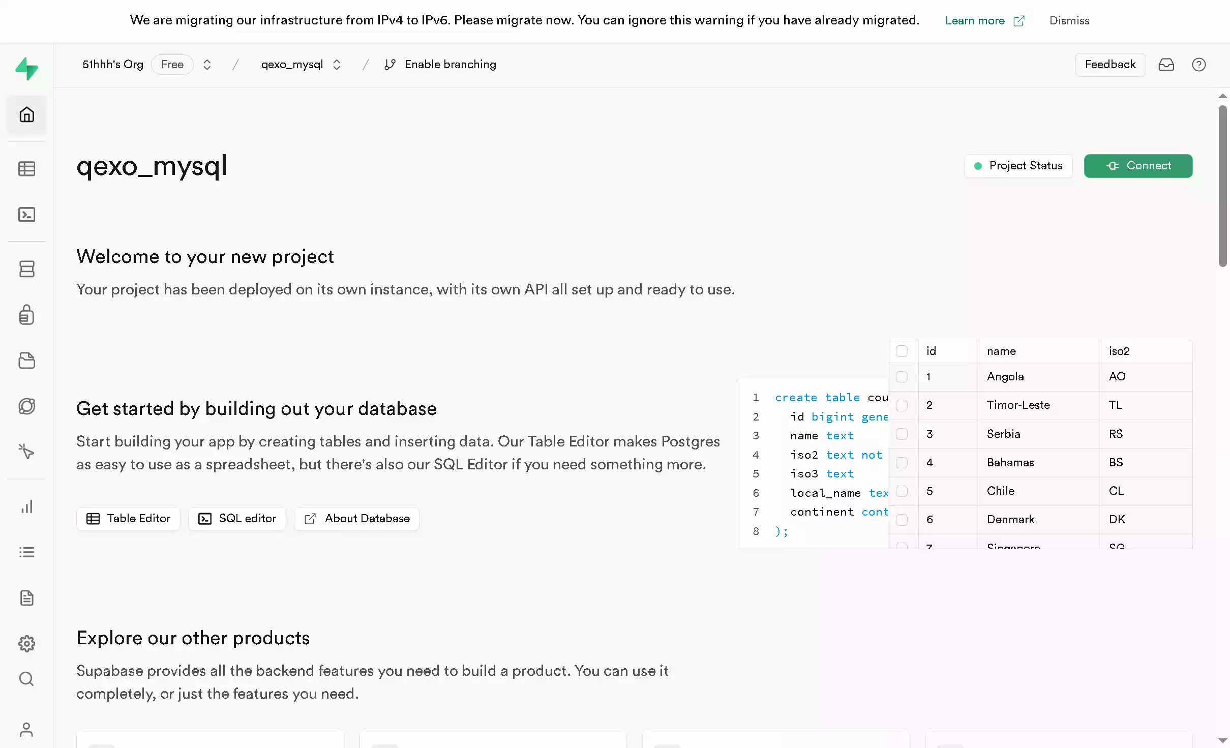The width and height of the screenshot is (1230, 748).
Task: Check the Serbia row checkbox
Action: (902, 434)
